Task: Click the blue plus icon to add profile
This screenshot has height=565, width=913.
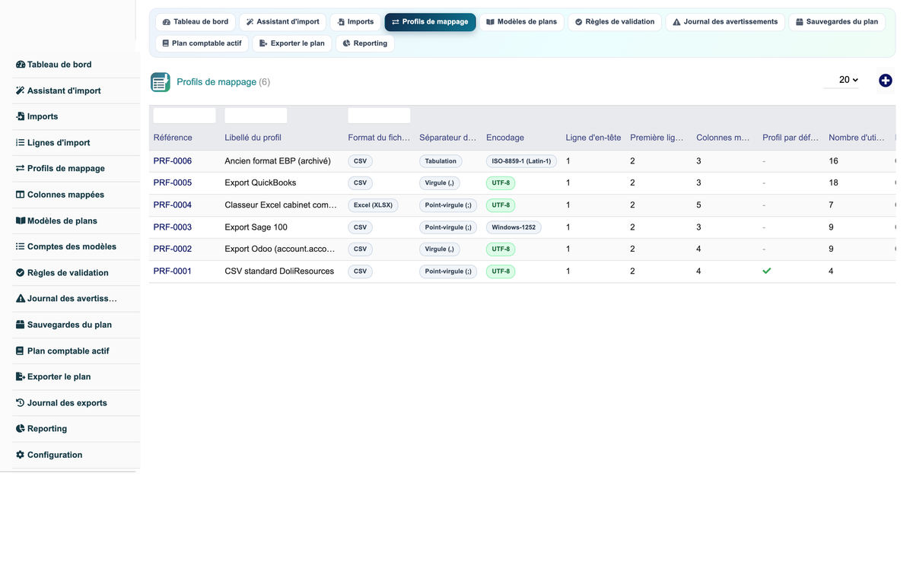Action: pyautogui.click(x=886, y=81)
